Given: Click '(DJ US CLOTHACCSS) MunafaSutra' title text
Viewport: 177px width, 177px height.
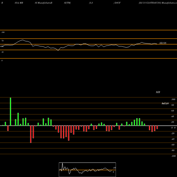Looking at the screenshot, I should 158,3.
